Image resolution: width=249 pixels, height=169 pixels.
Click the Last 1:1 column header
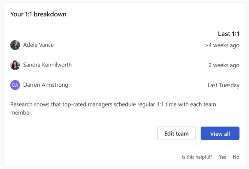pos(228,34)
